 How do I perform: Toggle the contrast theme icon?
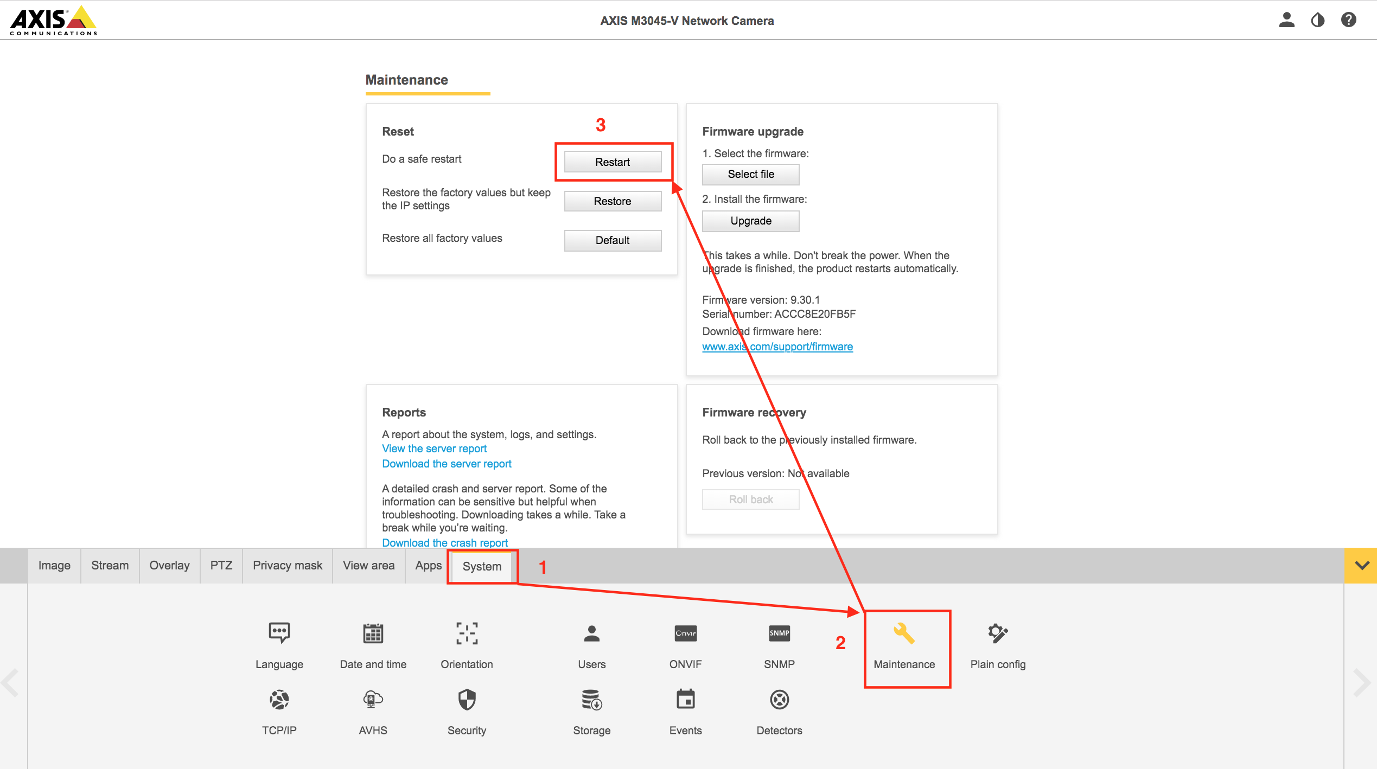1318,20
